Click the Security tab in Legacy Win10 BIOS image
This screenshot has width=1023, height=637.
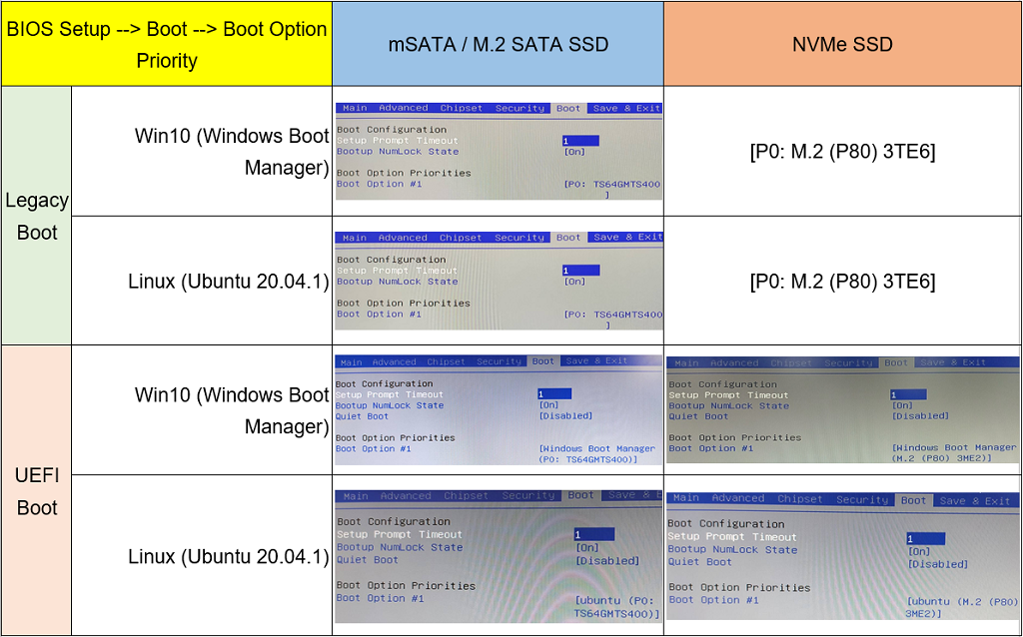tap(519, 108)
